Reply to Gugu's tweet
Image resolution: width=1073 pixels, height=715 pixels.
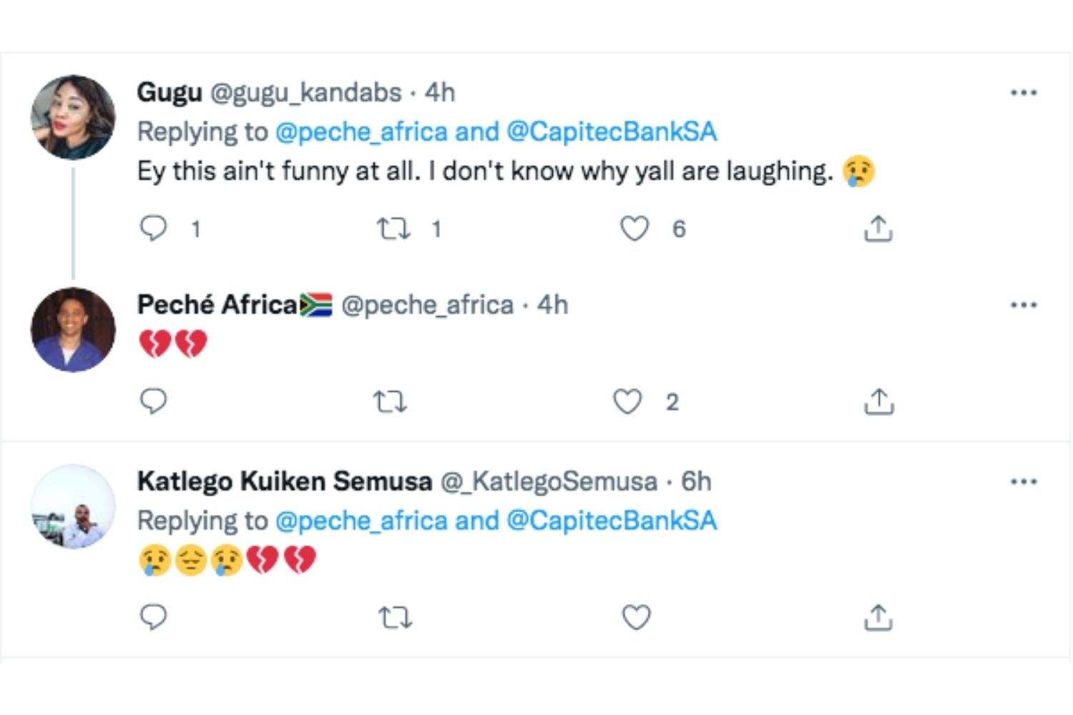pyautogui.click(x=153, y=228)
